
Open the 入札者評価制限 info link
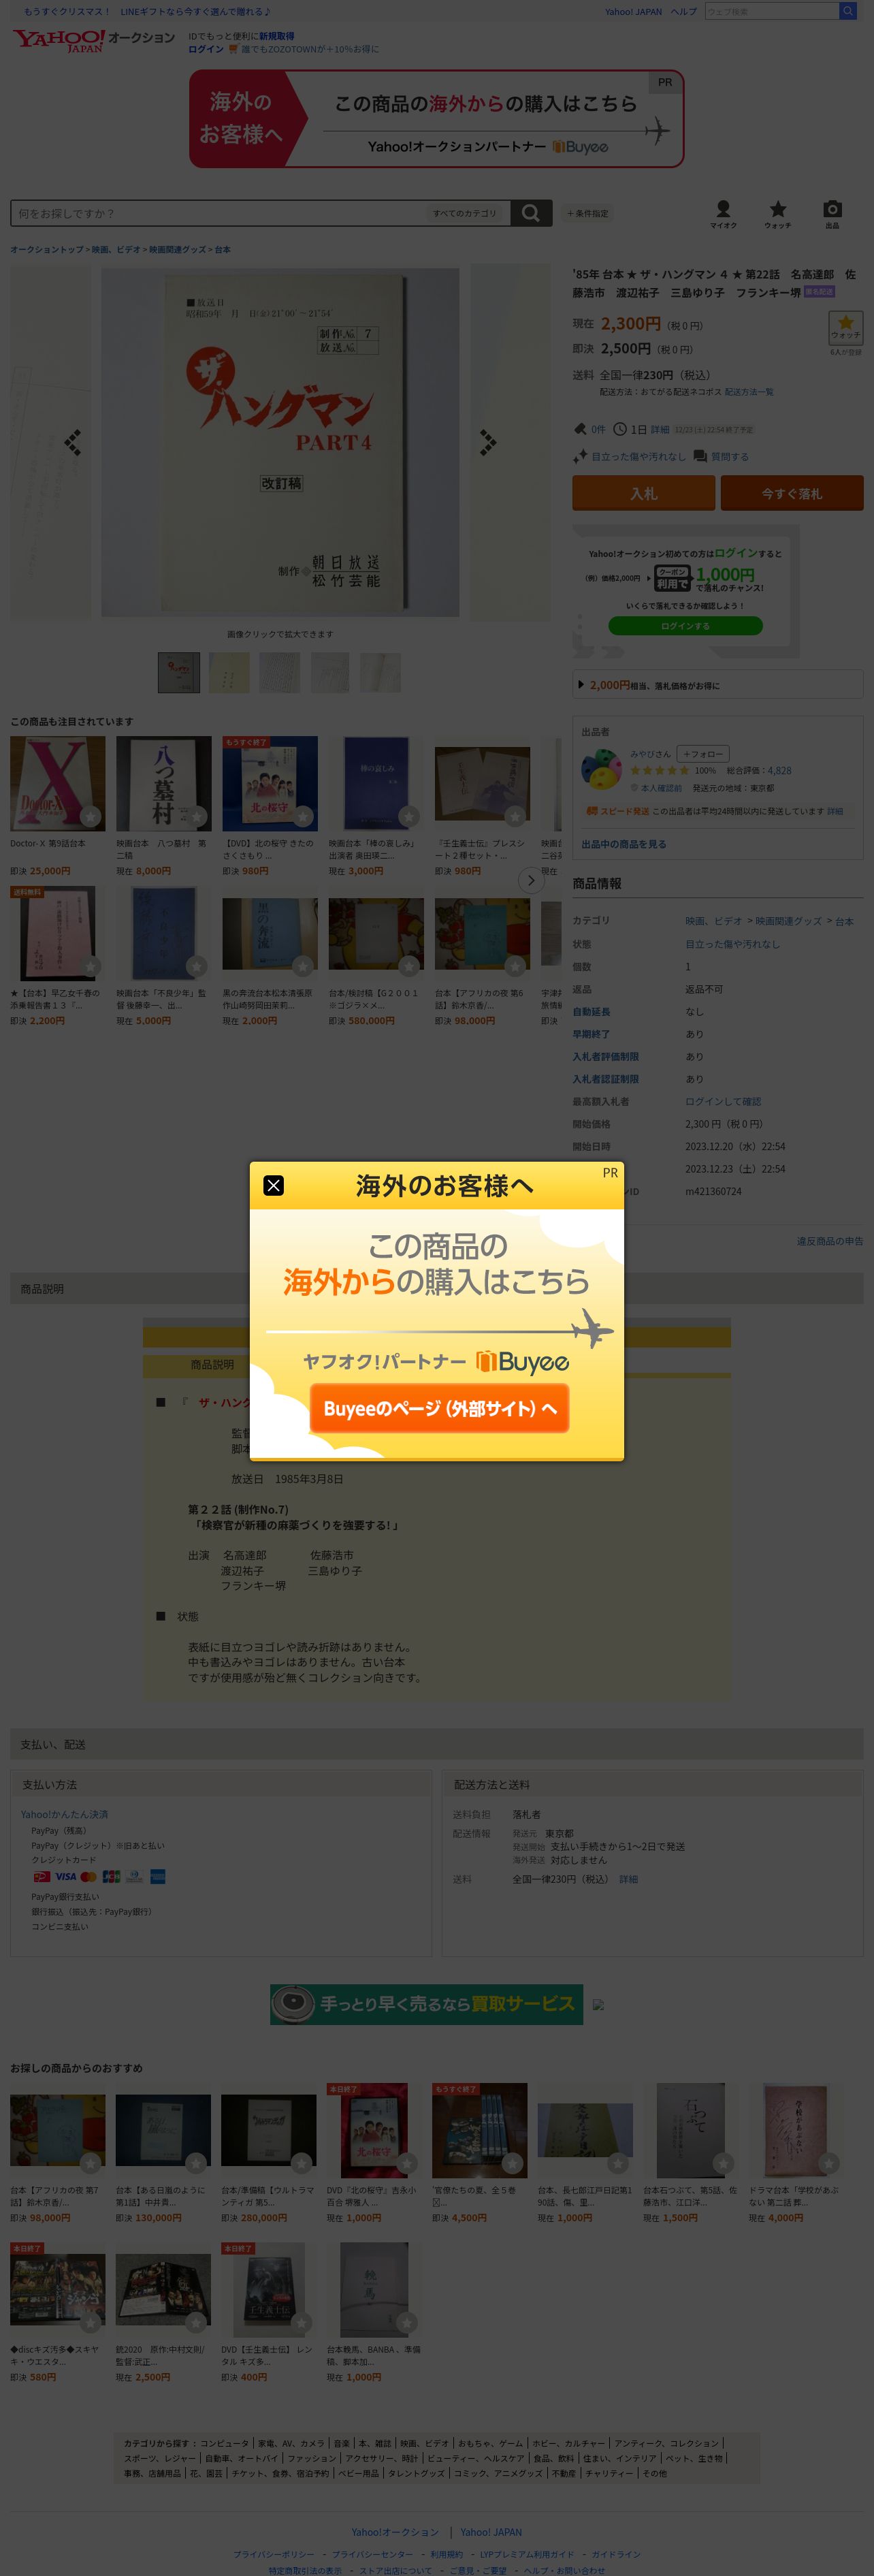pyautogui.click(x=606, y=1056)
